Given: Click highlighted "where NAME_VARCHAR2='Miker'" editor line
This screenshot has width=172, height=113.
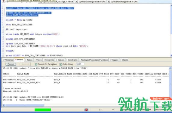Looking at the screenshot, I should coord(22,15).
